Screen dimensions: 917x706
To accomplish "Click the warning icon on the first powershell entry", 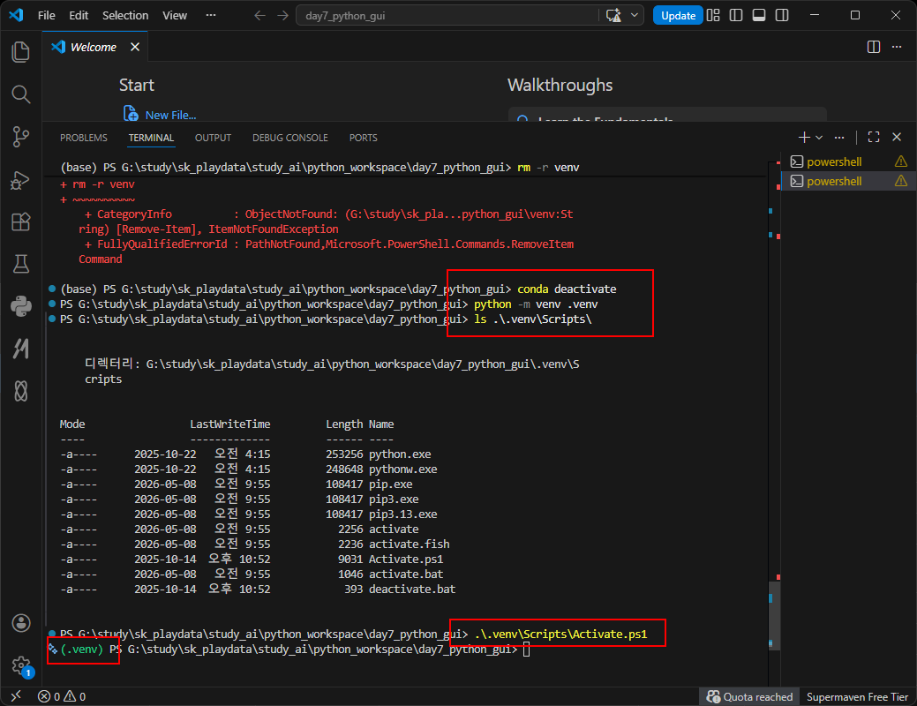I will point(901,161).
